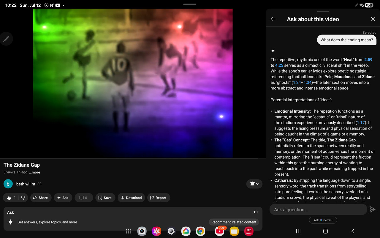This screenshot has height=238, width=380.
Task: Send the question with the arrow icon
Action: pyautogui.click(x=372, y=209)
